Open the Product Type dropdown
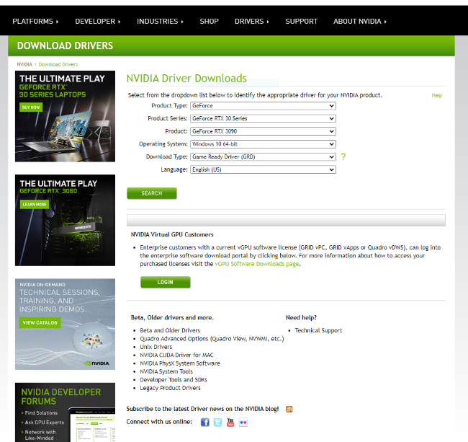Screen dimensions: 468x442 pos(263,106)
